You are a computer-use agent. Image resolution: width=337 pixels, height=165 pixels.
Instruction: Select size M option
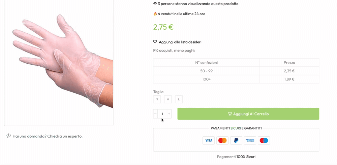[168, 99]
